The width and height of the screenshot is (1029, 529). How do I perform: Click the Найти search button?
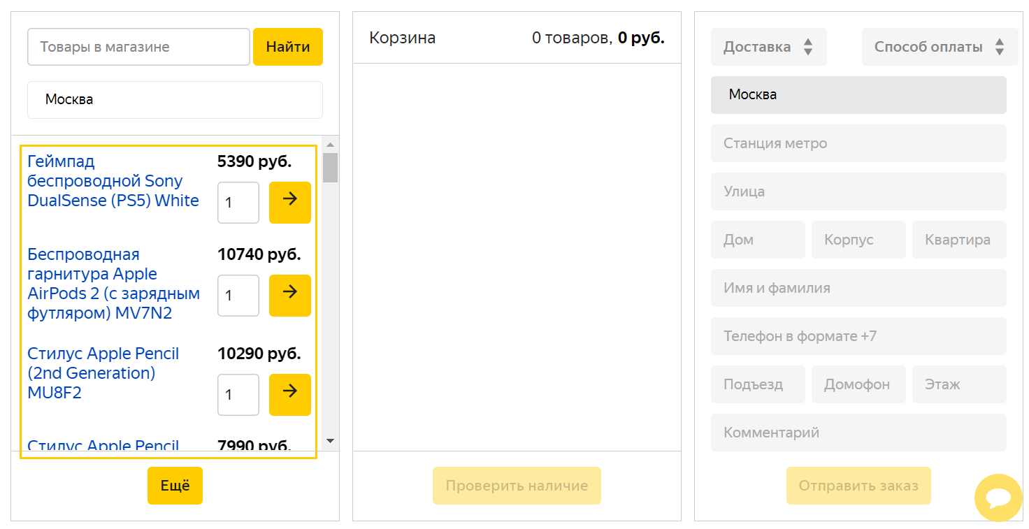click(x=288, y=47)
